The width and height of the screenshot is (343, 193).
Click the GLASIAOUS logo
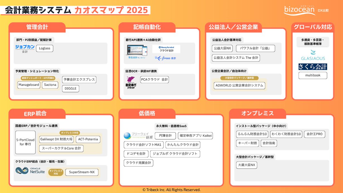click(x=313, y=55)
